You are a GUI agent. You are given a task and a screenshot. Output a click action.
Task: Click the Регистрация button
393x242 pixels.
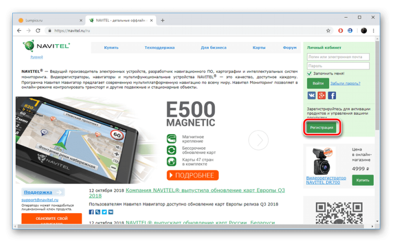(322, 128)
